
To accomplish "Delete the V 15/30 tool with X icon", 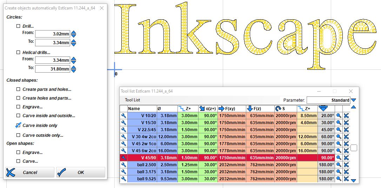I will click(x=346, y=123).
